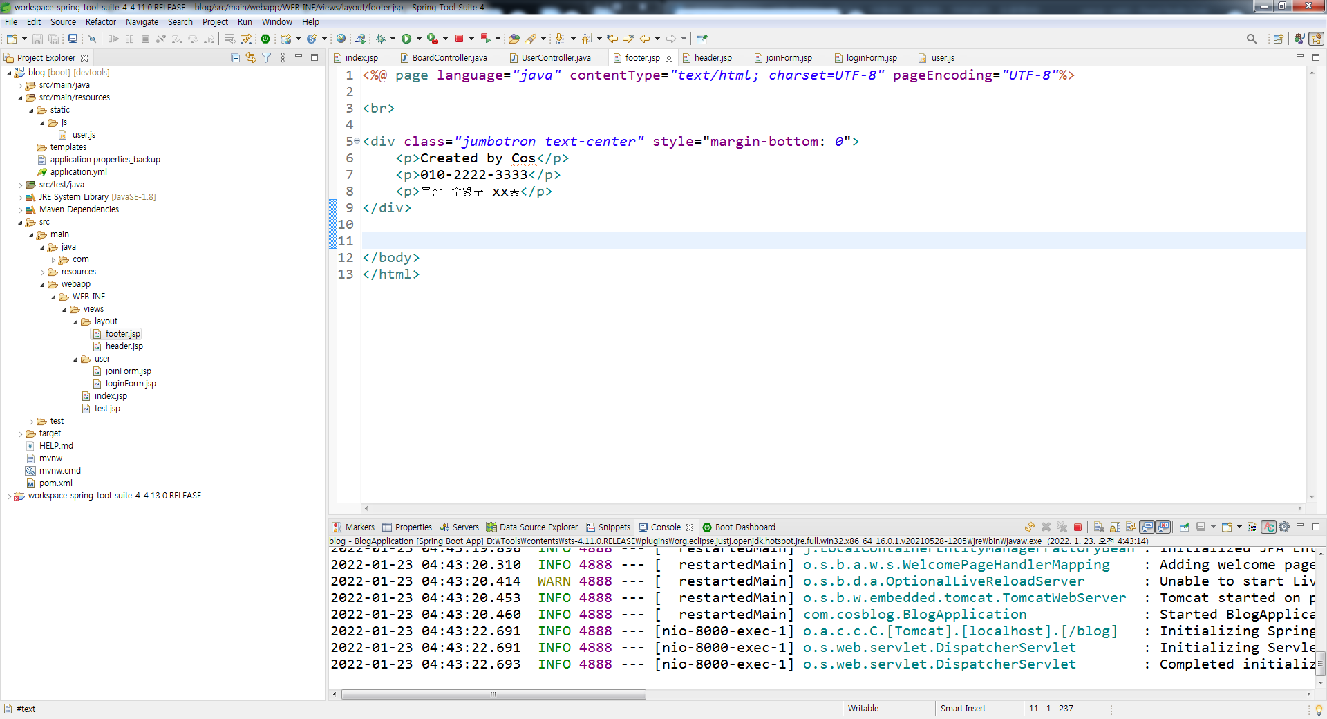The image size is (1327, 719).
Task: Toggle the ANSI color console button
Action: [x=1268, y=527]
